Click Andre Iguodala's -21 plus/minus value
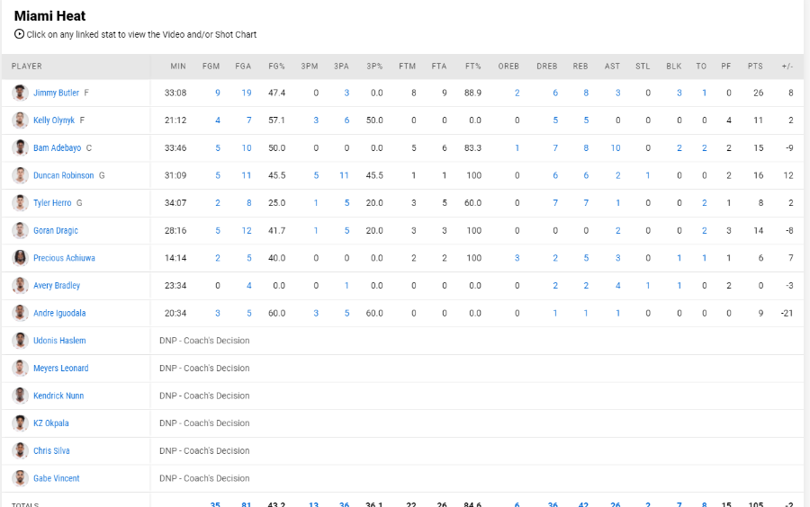 tap(787, 313)
